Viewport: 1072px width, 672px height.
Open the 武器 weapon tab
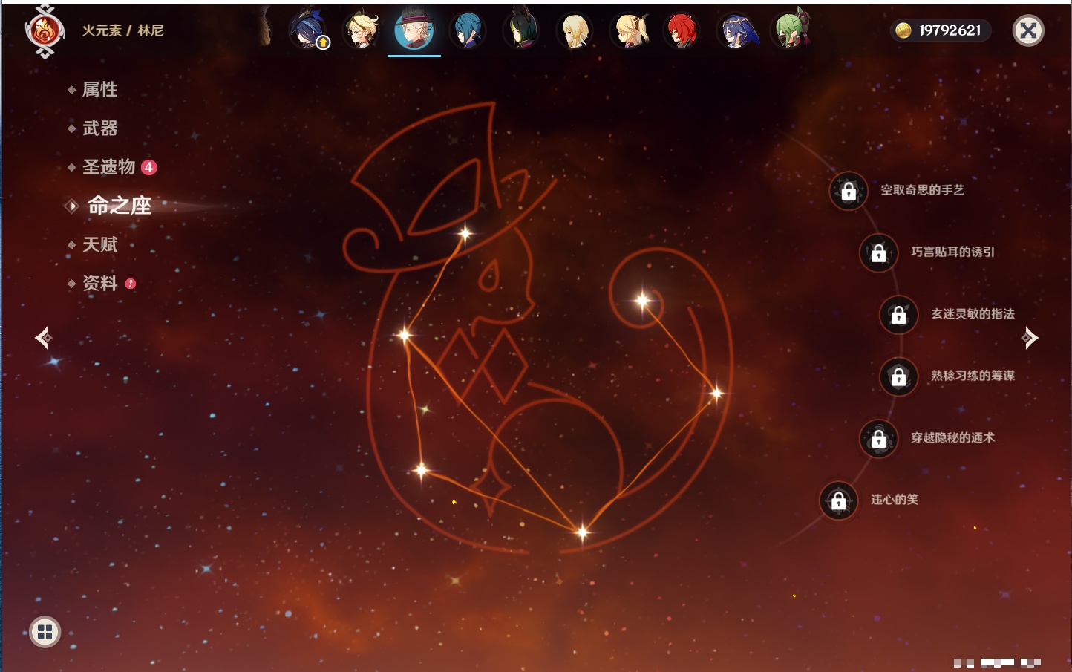point(99,128)
